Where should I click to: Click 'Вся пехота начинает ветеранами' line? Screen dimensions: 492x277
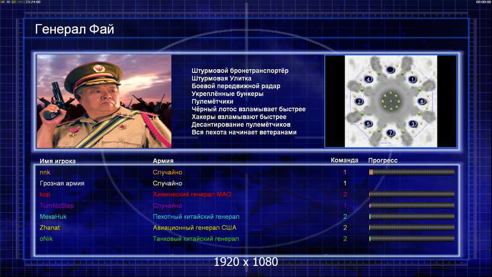point(244,132)
